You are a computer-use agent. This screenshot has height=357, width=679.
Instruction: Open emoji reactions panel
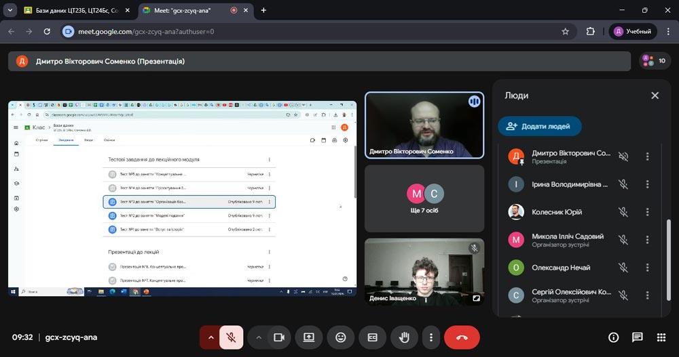click(341, 337)
